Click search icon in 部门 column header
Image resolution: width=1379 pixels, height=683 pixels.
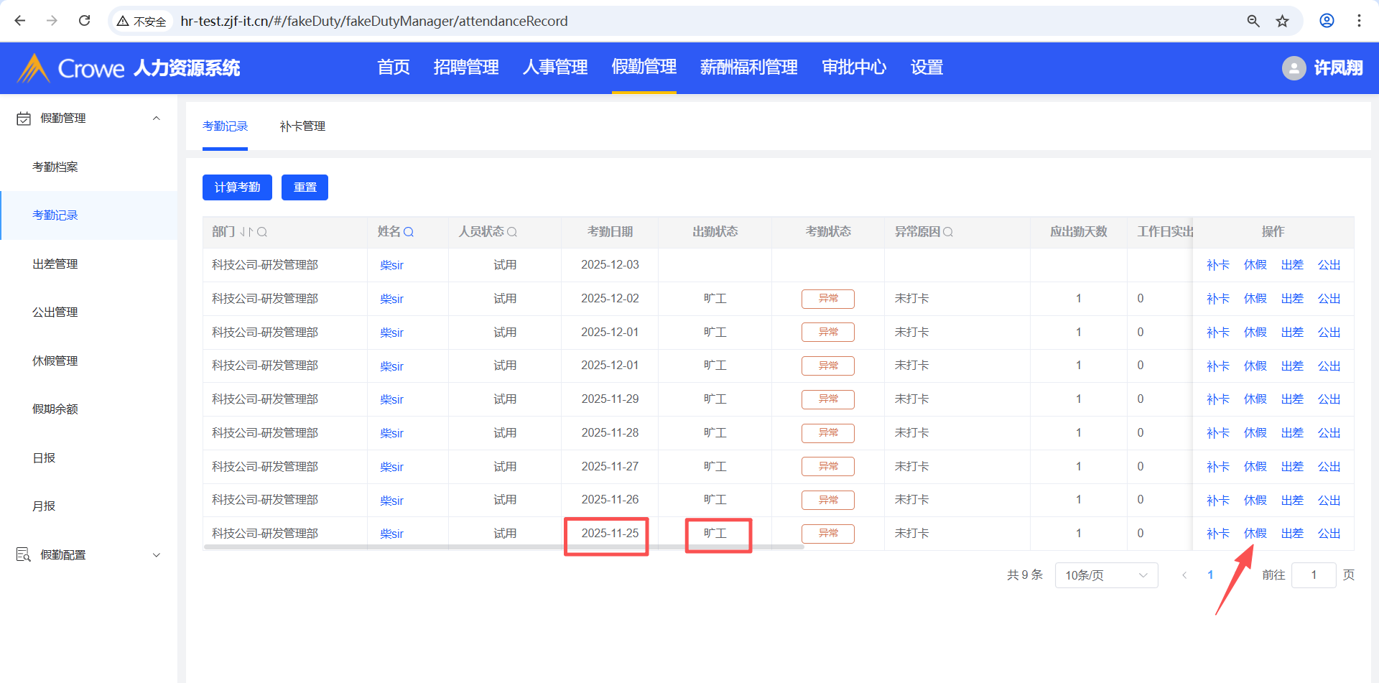coord(262,232)
